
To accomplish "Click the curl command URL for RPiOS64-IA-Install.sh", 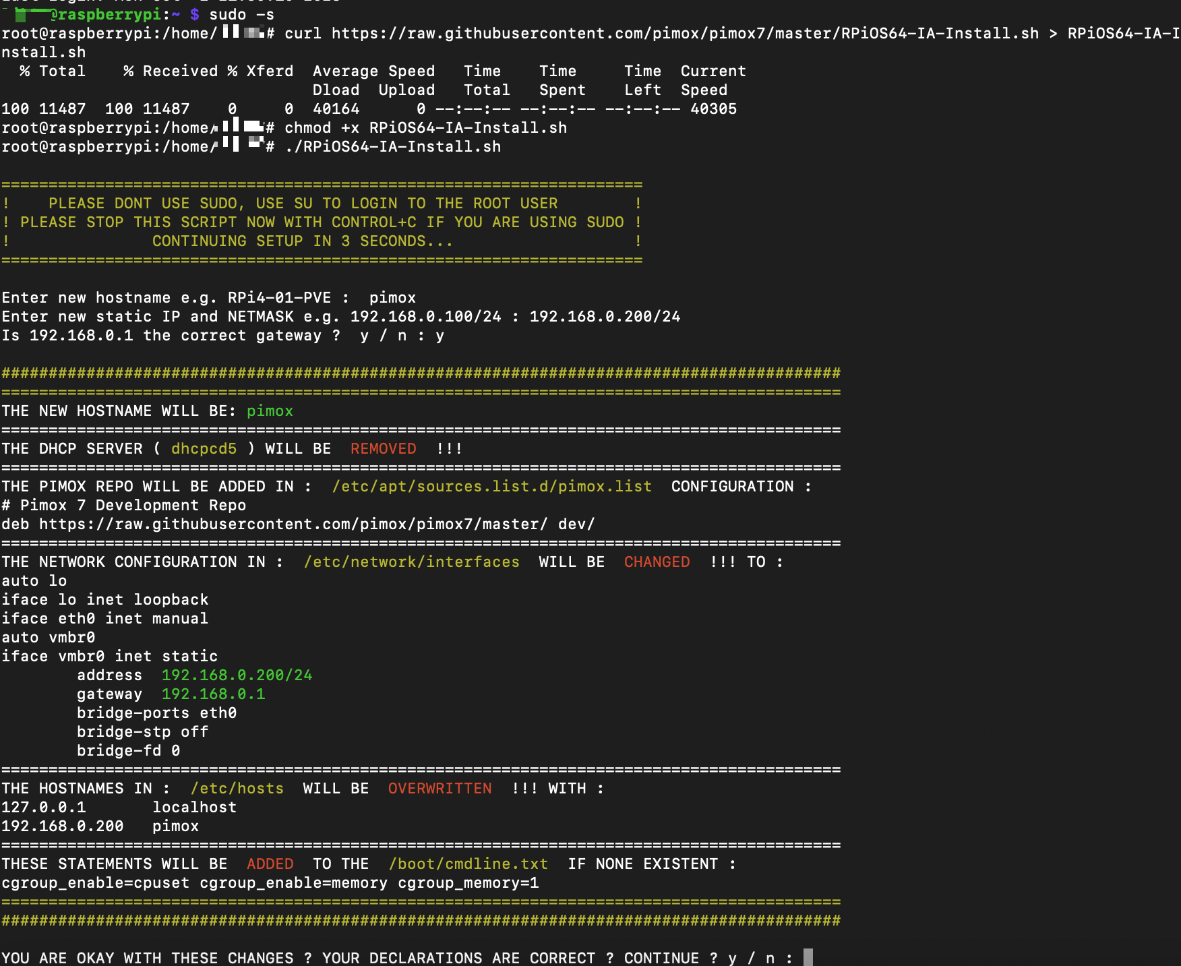I will click(x=685, y=34).
